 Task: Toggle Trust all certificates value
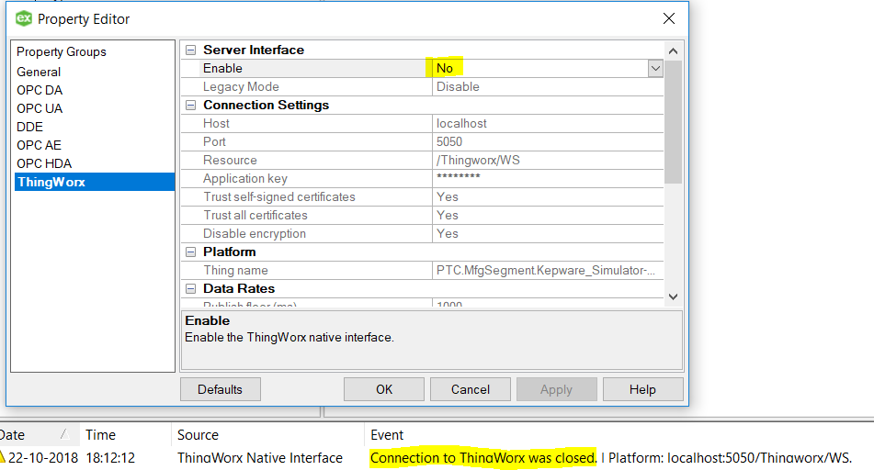(x=548, y=216)
